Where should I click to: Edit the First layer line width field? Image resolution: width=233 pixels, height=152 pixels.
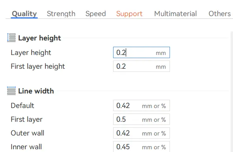pos(142,119)
